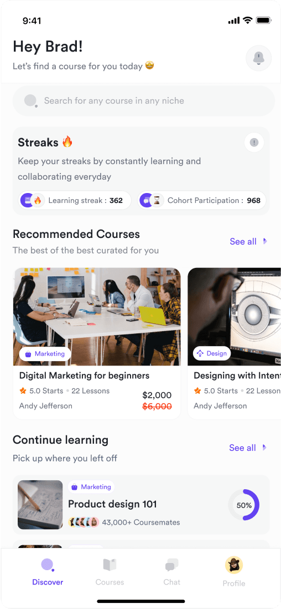The height and width of the screenshot is (609, 281).
Task: Select the Discover tab
Action: 48,572
